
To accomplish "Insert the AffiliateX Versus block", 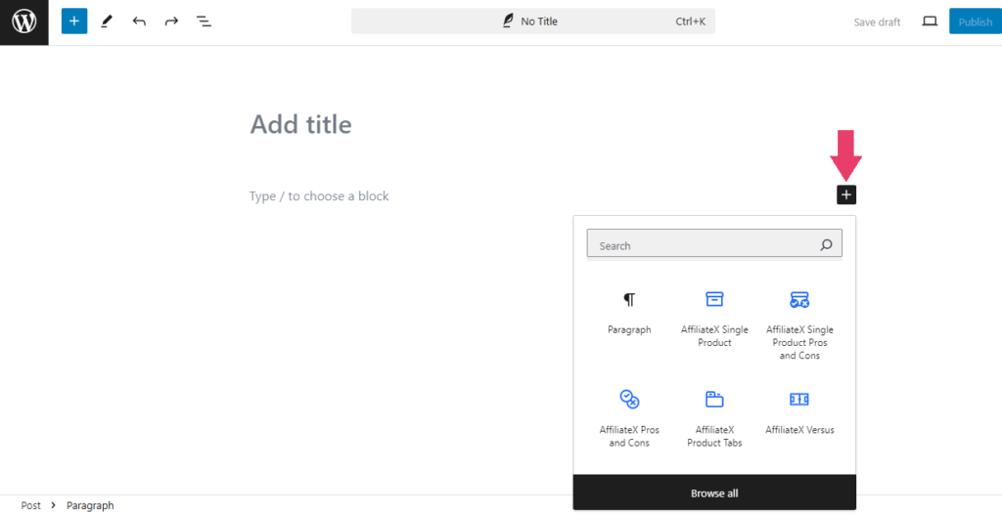I will [x=799, y=412].
